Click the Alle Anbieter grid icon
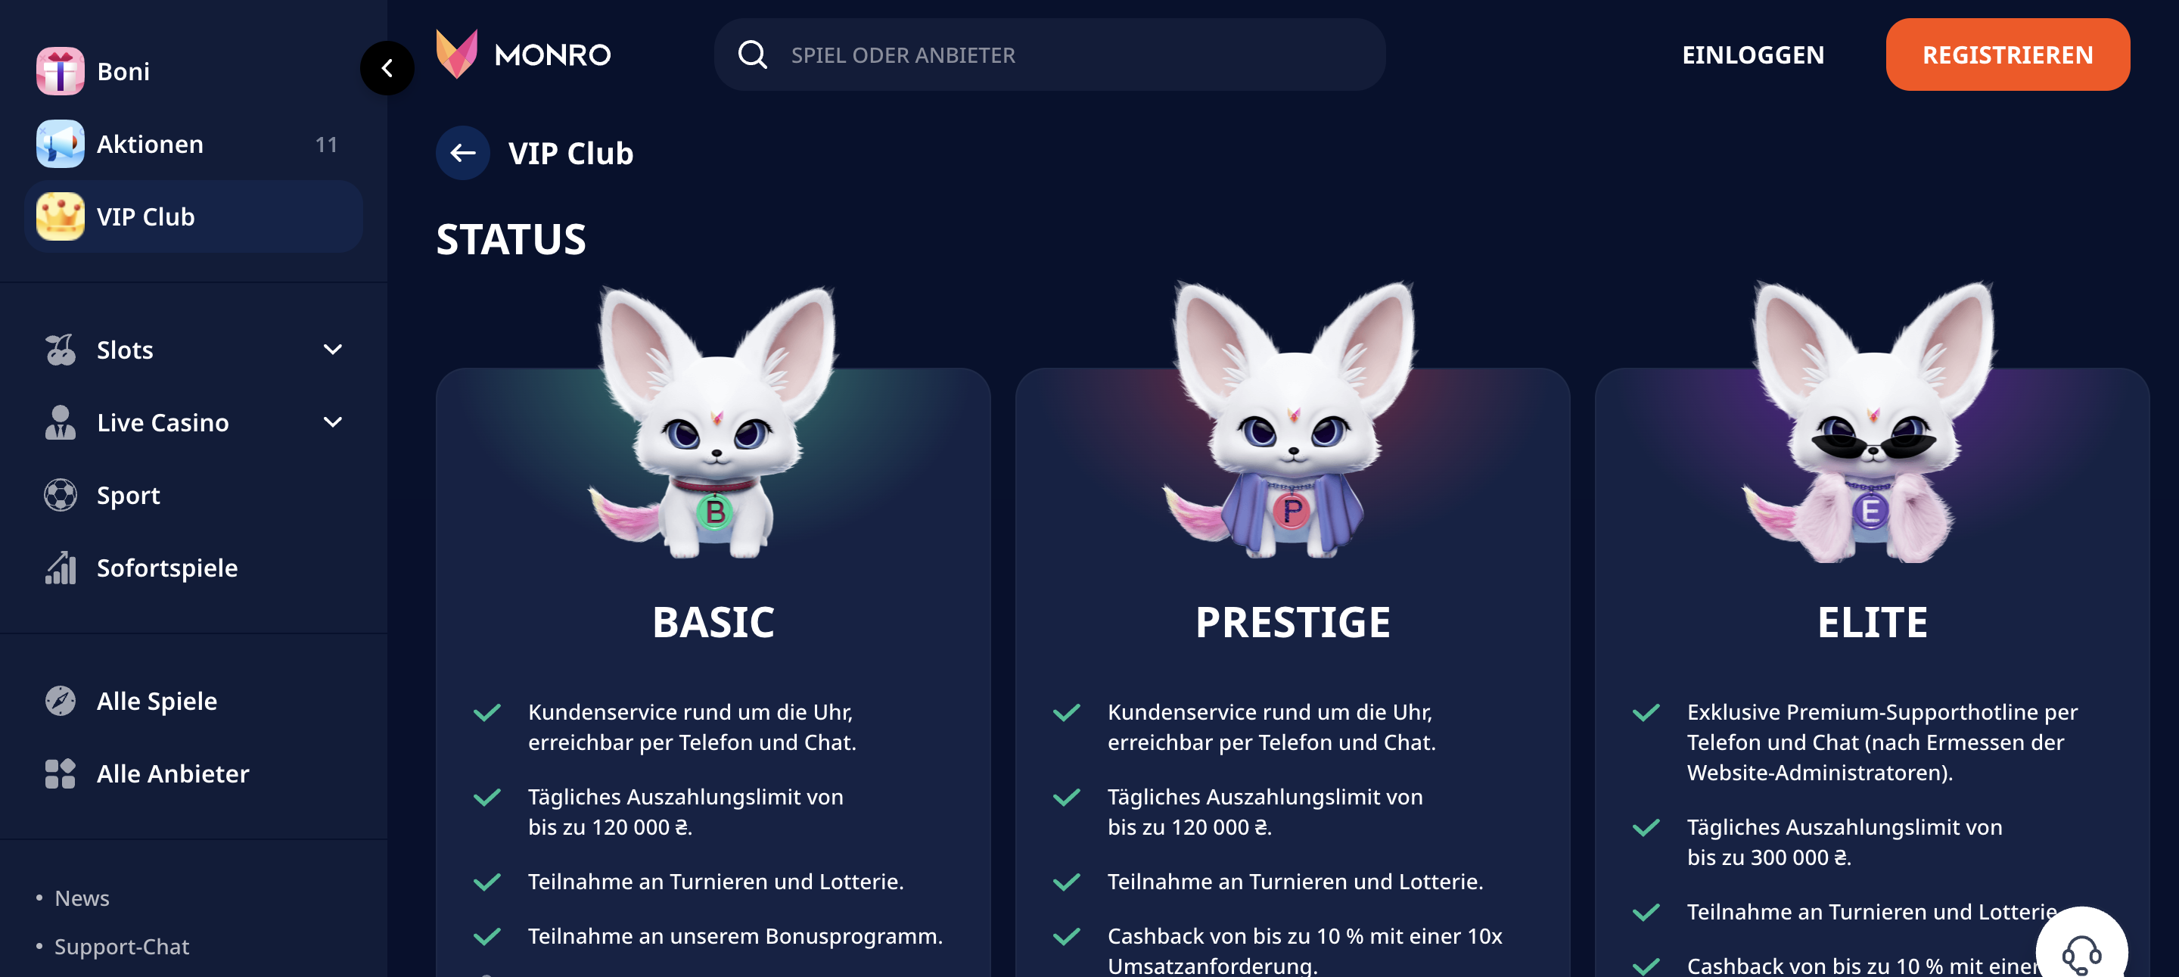Viewport: 2179px width, 977px height. point(60,773)
